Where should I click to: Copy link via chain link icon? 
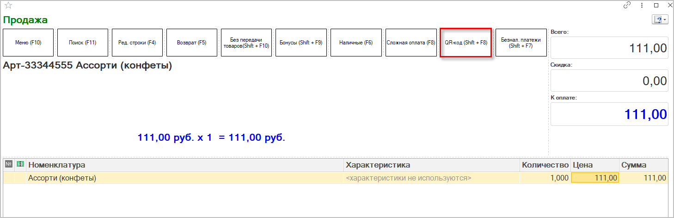[627, 6]
